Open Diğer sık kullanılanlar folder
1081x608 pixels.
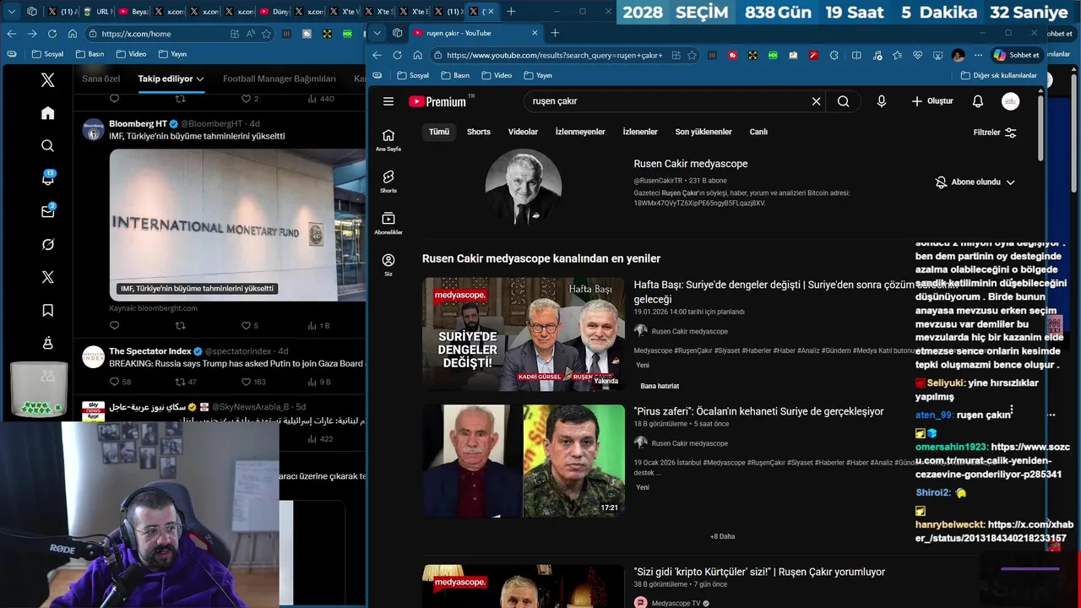click(x=999, y=75)
